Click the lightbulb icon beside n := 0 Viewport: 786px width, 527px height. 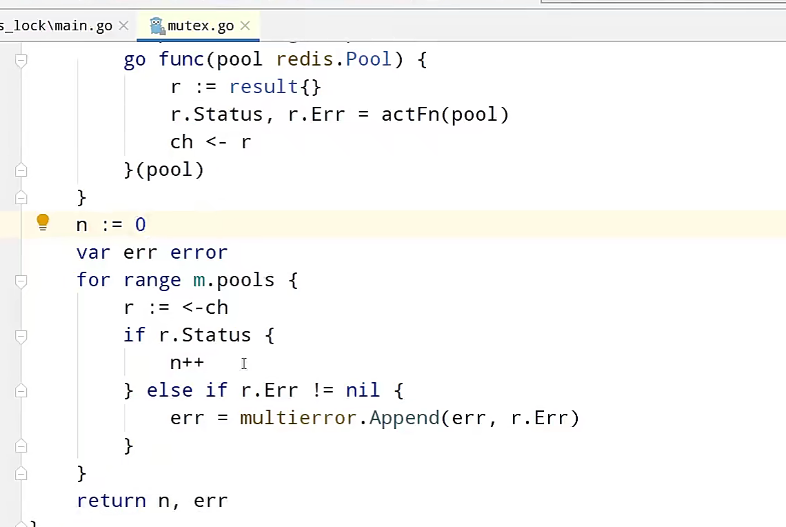pyautogui.click(x=43, y=222)
